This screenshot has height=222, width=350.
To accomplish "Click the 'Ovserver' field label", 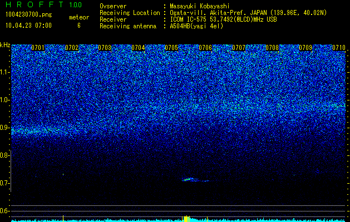I will pyautogui.click(x=113, y=6).
